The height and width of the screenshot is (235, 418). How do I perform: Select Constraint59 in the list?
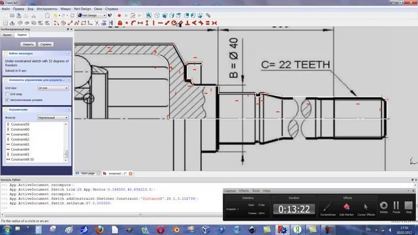20,125
